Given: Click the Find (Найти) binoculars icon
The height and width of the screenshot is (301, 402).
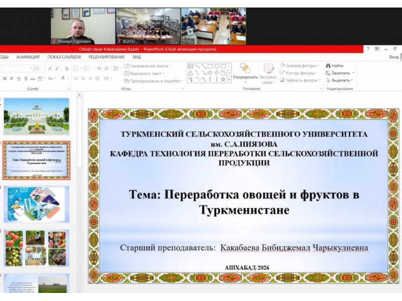Looking at the screenshot, I should (x=328, y=66).
